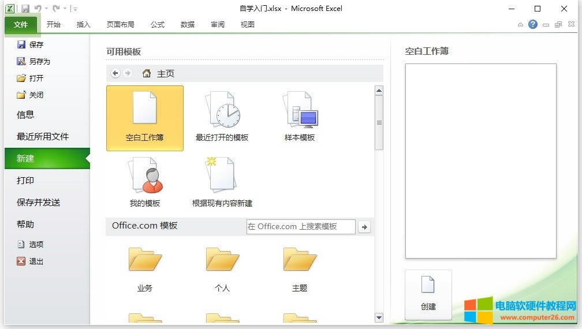The image size is (582, 329).
Task: Click the search go arrow button
Action: coord(364,227)
